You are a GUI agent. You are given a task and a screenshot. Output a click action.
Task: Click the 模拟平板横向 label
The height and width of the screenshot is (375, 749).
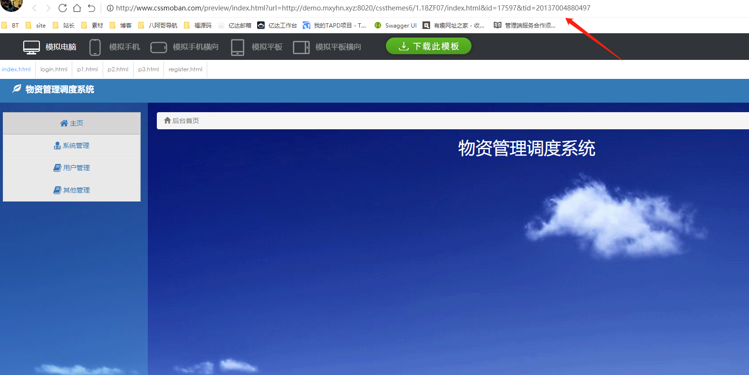[338, 47]
